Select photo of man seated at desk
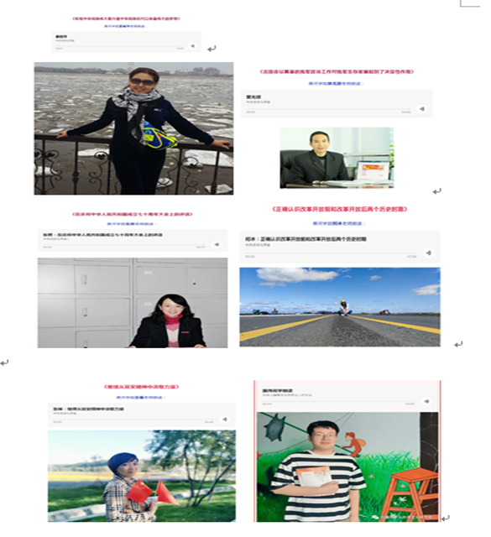 337,158
